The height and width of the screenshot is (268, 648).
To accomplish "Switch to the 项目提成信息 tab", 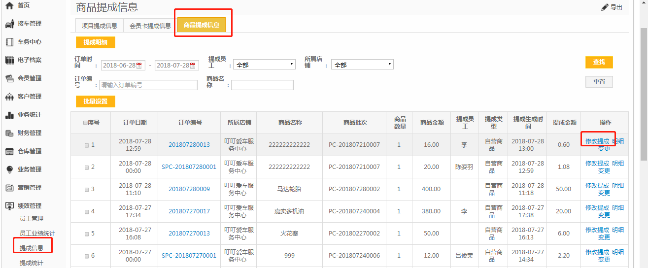I will (x=99, y=26).
